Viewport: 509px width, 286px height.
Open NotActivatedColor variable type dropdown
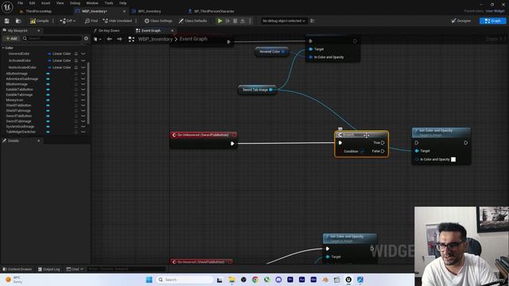[x=59, y=67]
